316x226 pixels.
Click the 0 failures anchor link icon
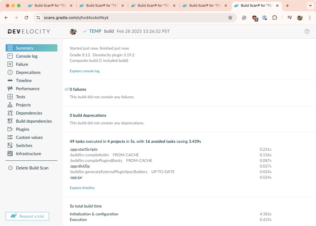(x=67, y=89)
